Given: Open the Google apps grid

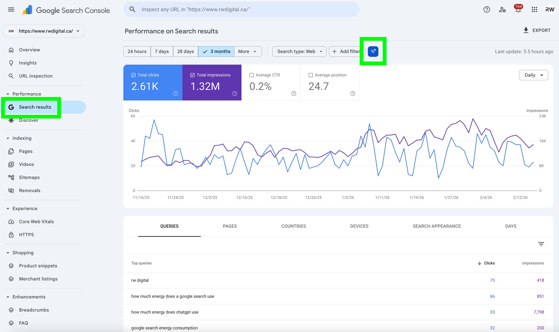Looking at the screenshot, I should tap(534, 10).
